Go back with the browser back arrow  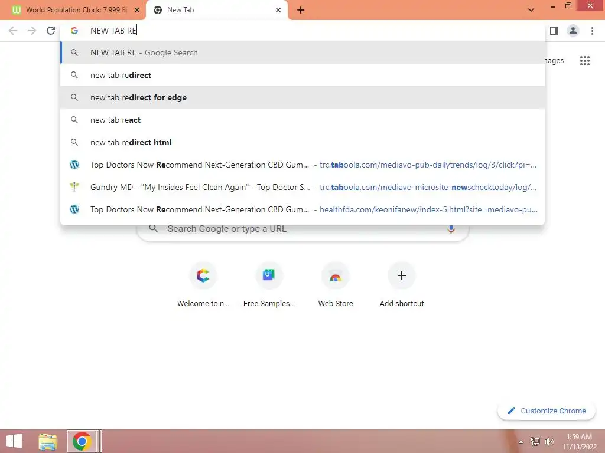pyautogui.click(x=13, y=31)
